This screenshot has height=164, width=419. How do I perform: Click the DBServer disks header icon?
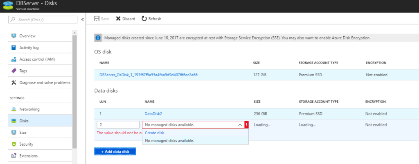(8, 6)
